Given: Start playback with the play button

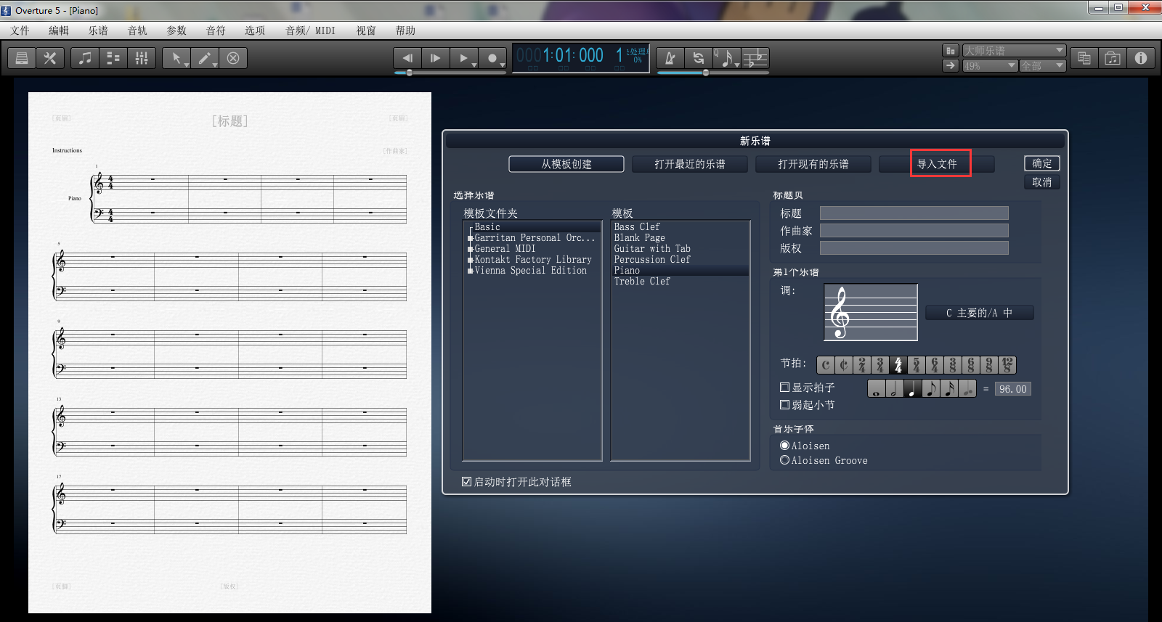Looking at the screenshot, I should pyautogui.click(x=464, y=58).
